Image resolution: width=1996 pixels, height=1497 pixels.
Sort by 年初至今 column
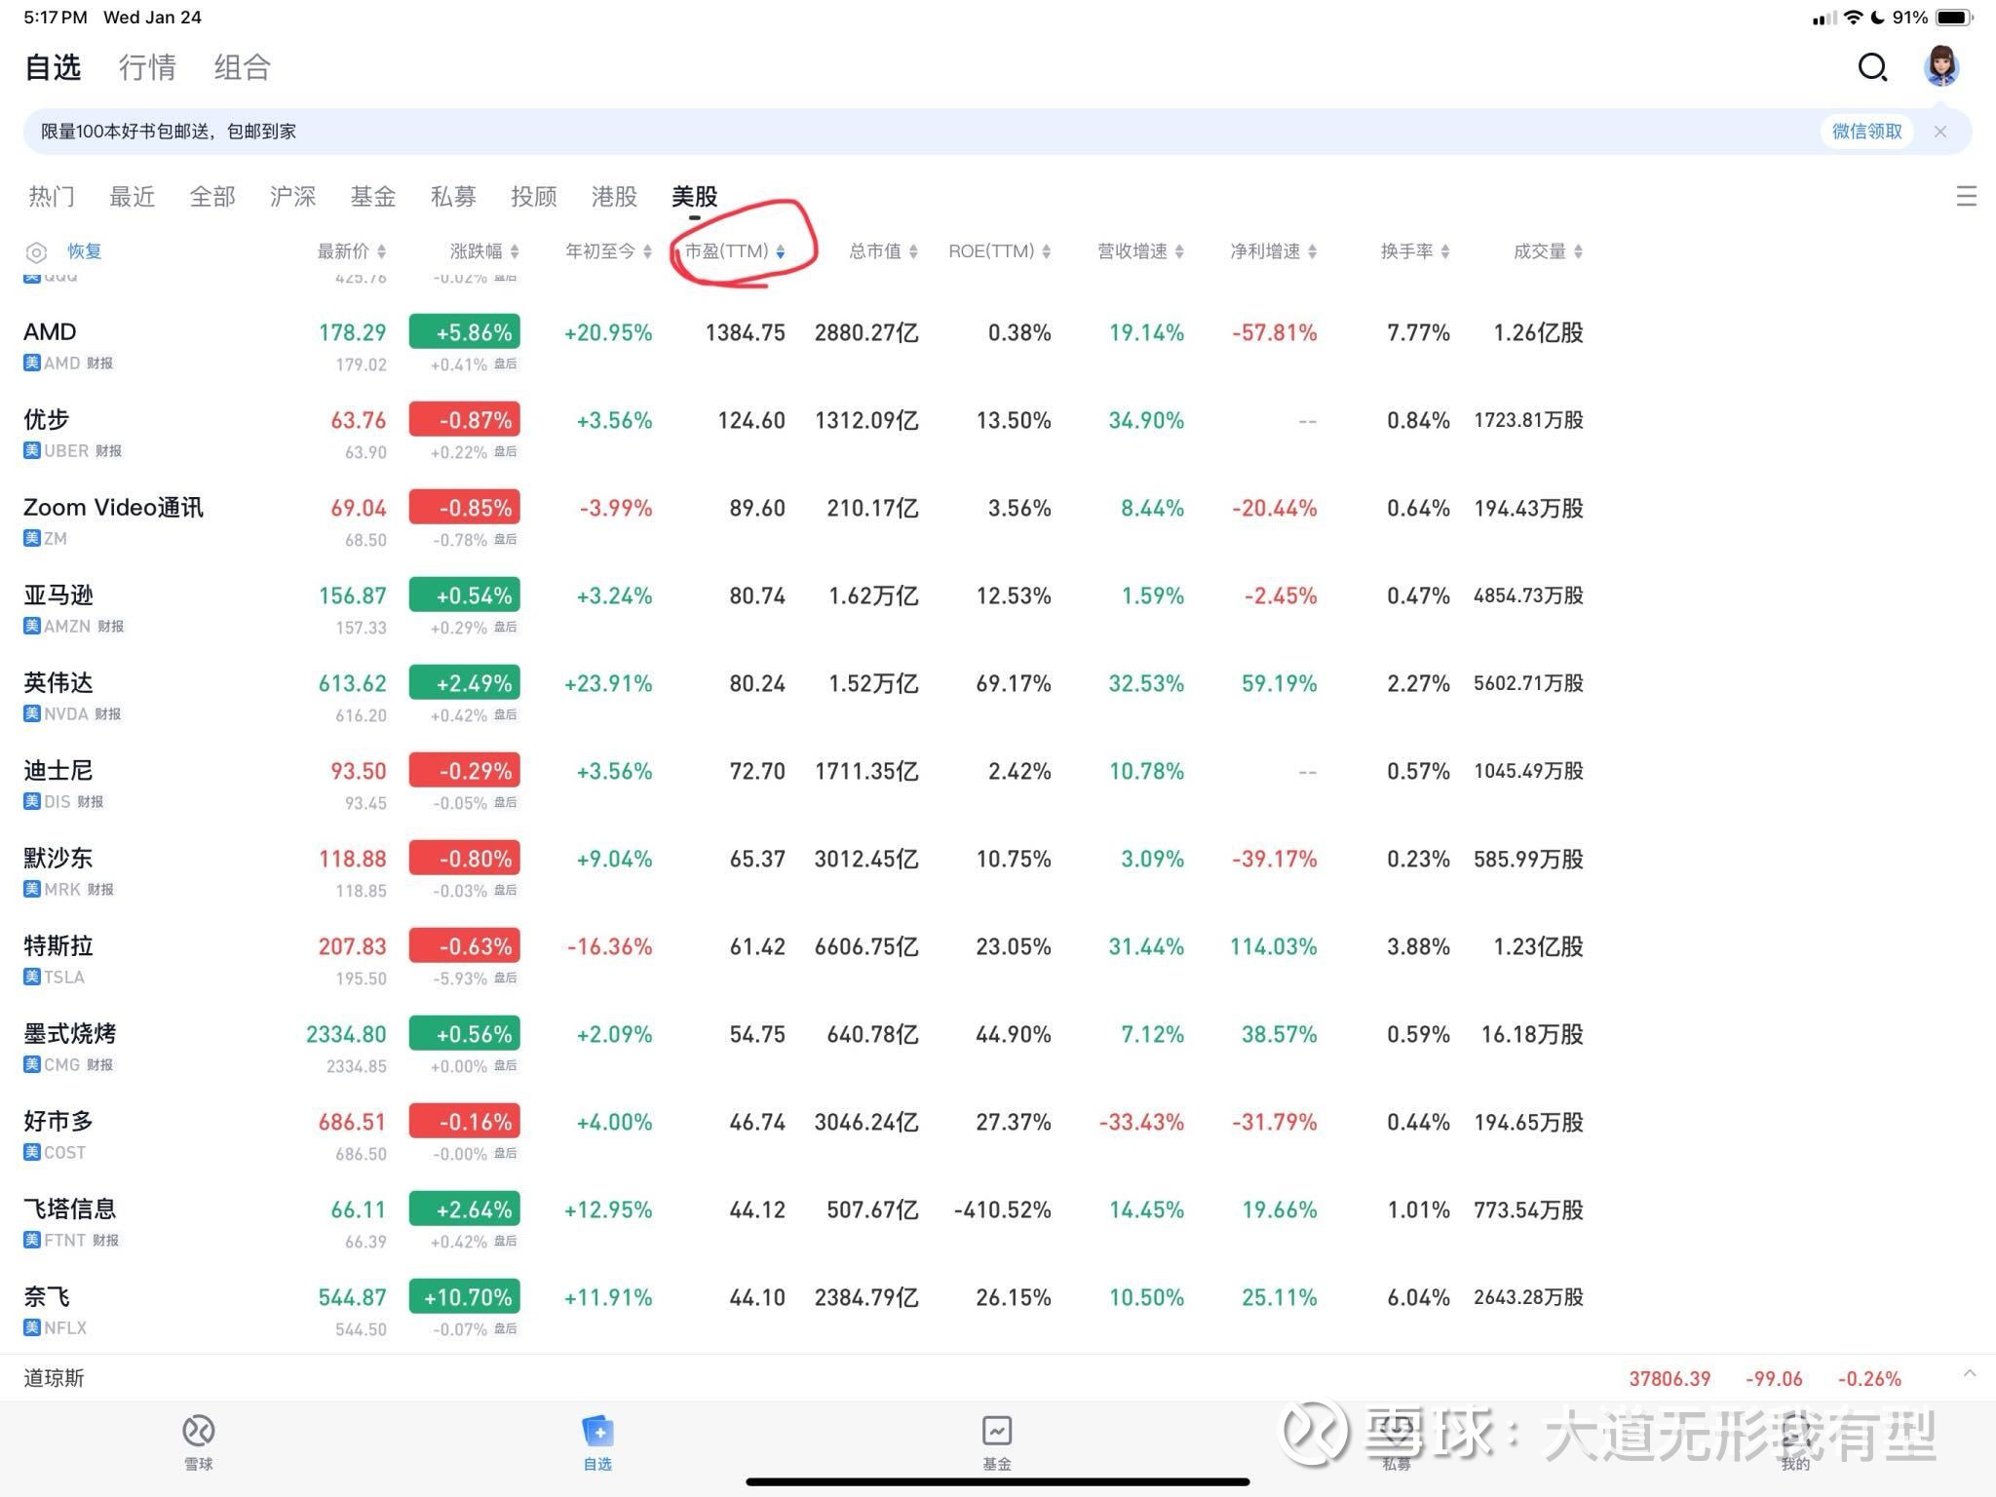tap(608, 251)
